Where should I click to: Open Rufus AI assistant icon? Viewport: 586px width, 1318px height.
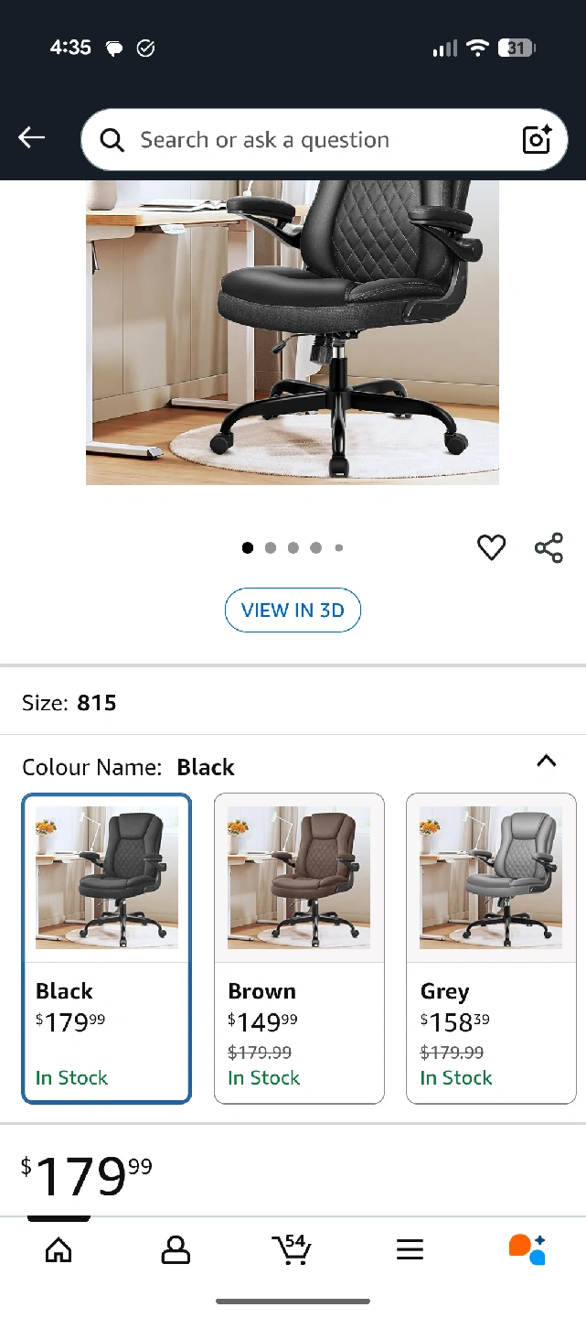pyautogui.click(x=527, y=1249)
